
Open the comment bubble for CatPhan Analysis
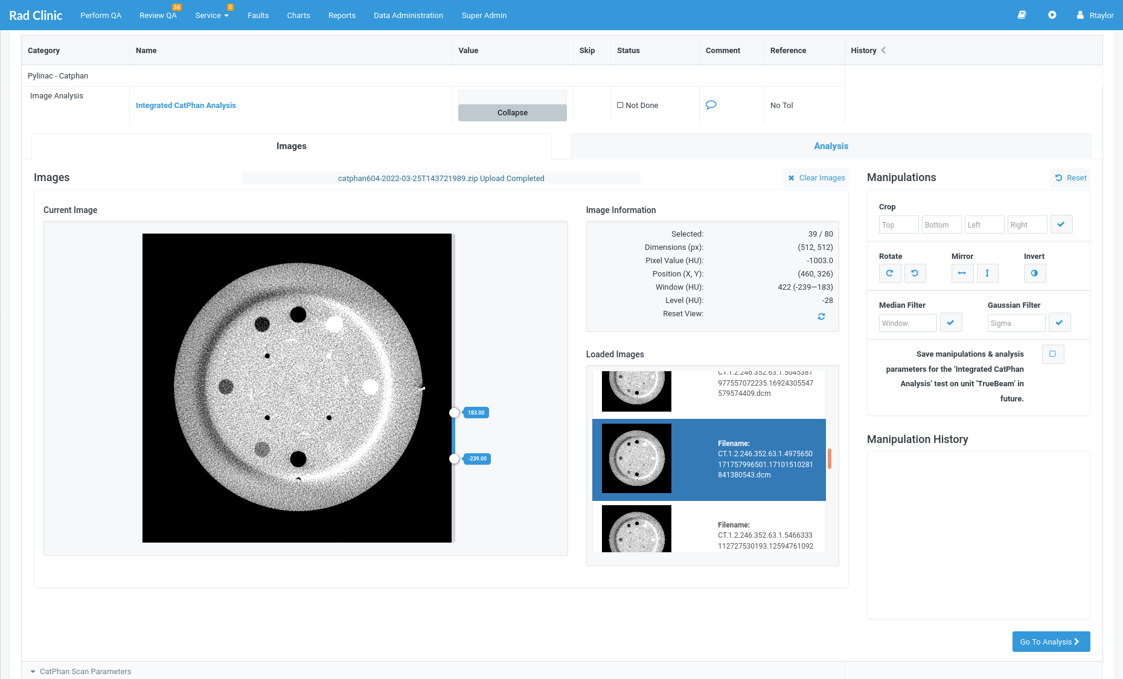coord(711,105)
